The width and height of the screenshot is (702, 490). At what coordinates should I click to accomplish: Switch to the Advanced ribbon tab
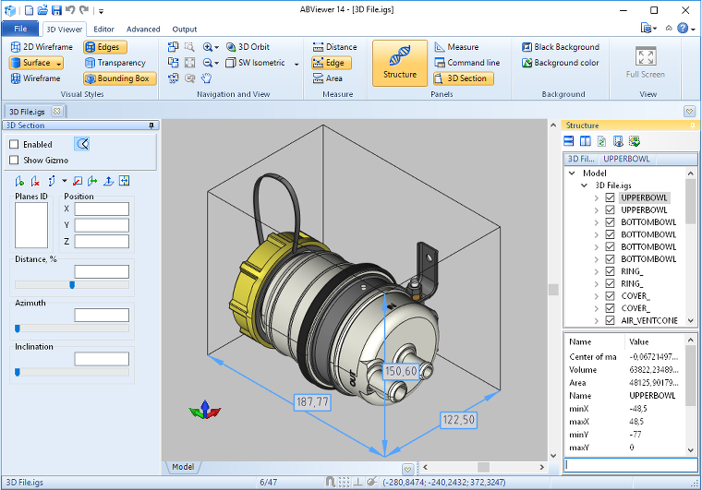pos(143,29)
